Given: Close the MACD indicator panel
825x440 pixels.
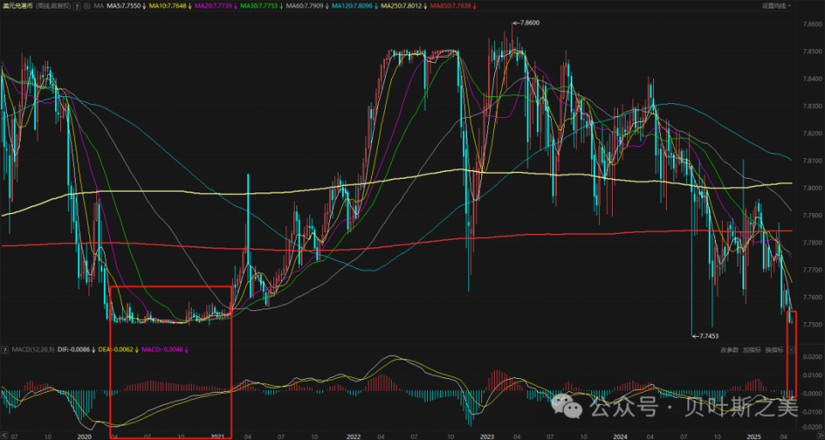Looking at the screenshot, I should (x=791, y=350).
